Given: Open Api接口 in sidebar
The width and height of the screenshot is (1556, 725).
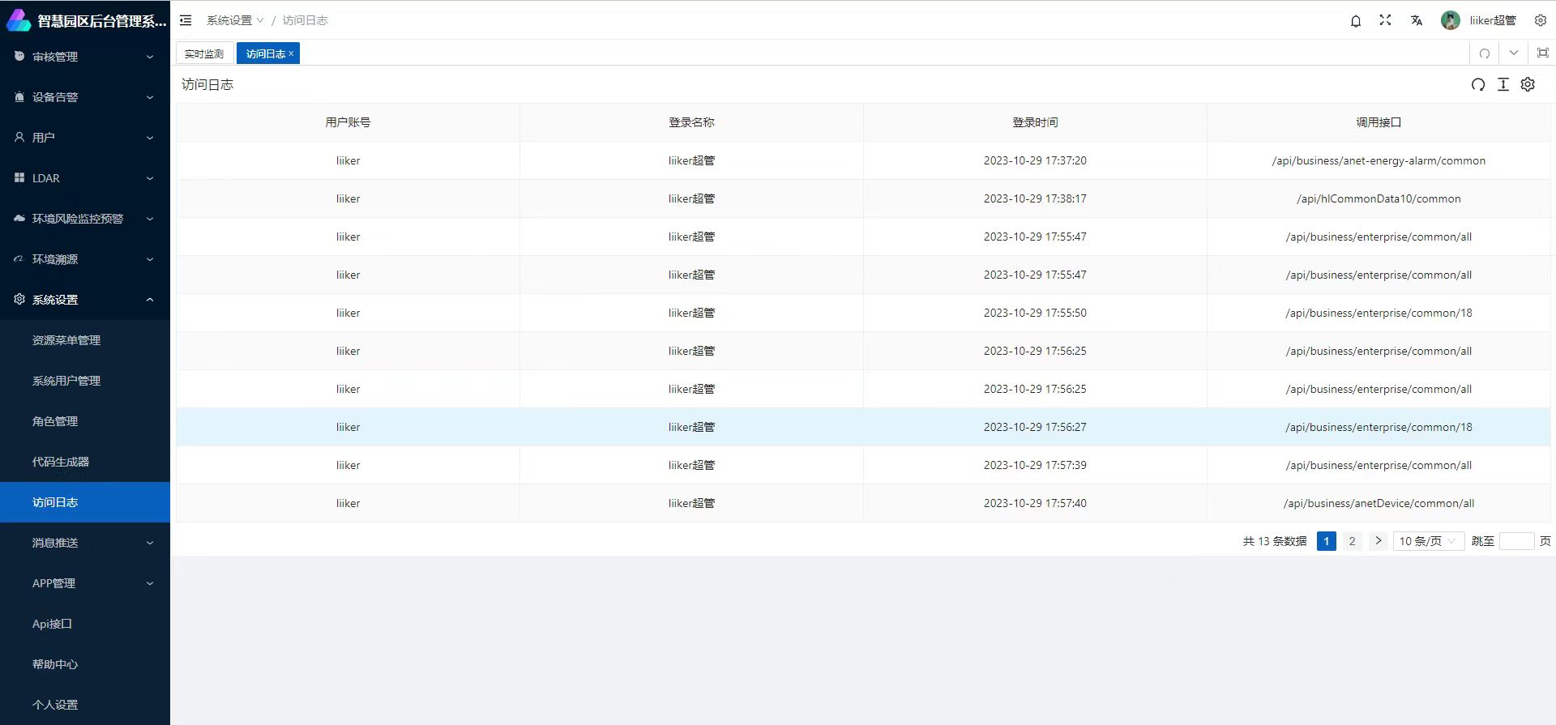Looking at the screenshot, I should click(85, 624).
